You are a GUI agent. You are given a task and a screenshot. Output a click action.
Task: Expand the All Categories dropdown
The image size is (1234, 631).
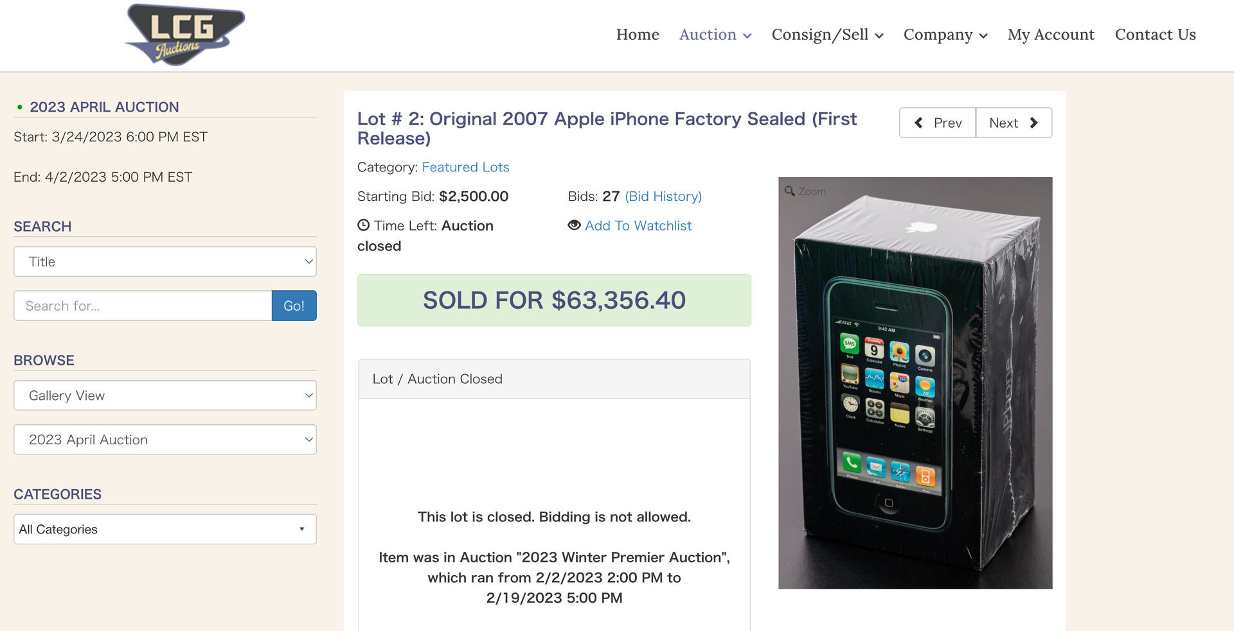tap(165, 530)
